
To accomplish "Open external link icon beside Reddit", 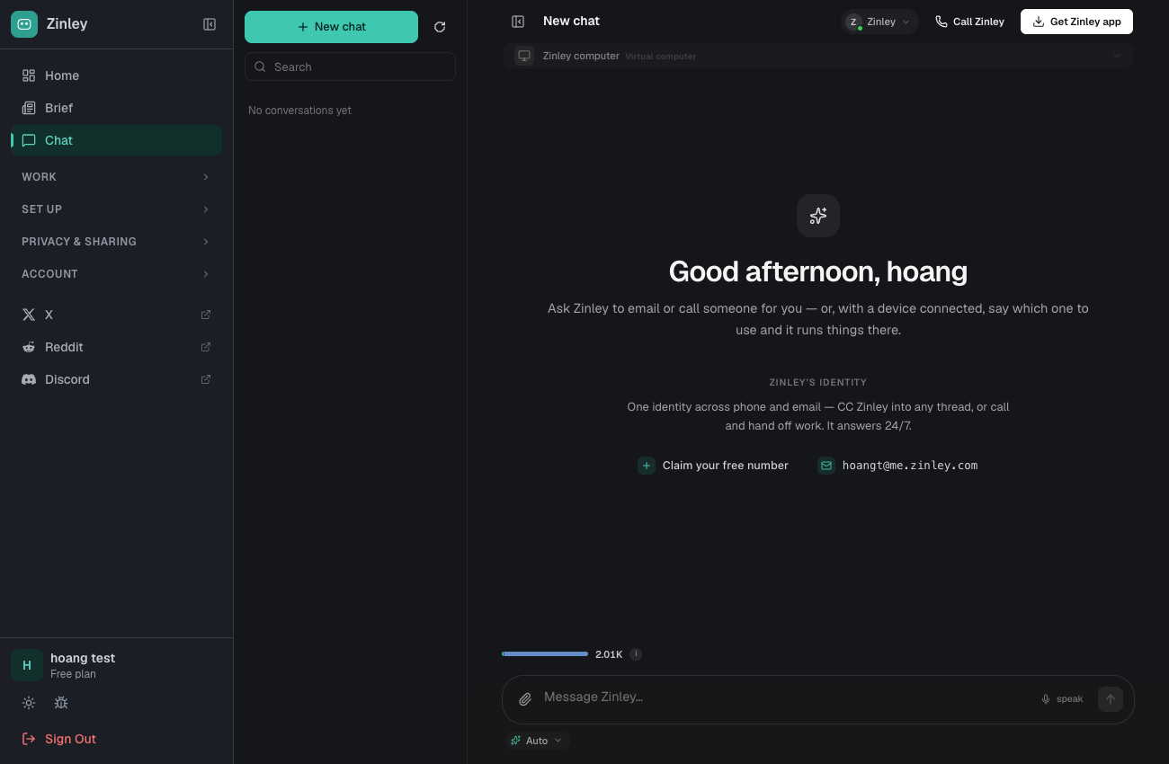I will pos(206,347).
